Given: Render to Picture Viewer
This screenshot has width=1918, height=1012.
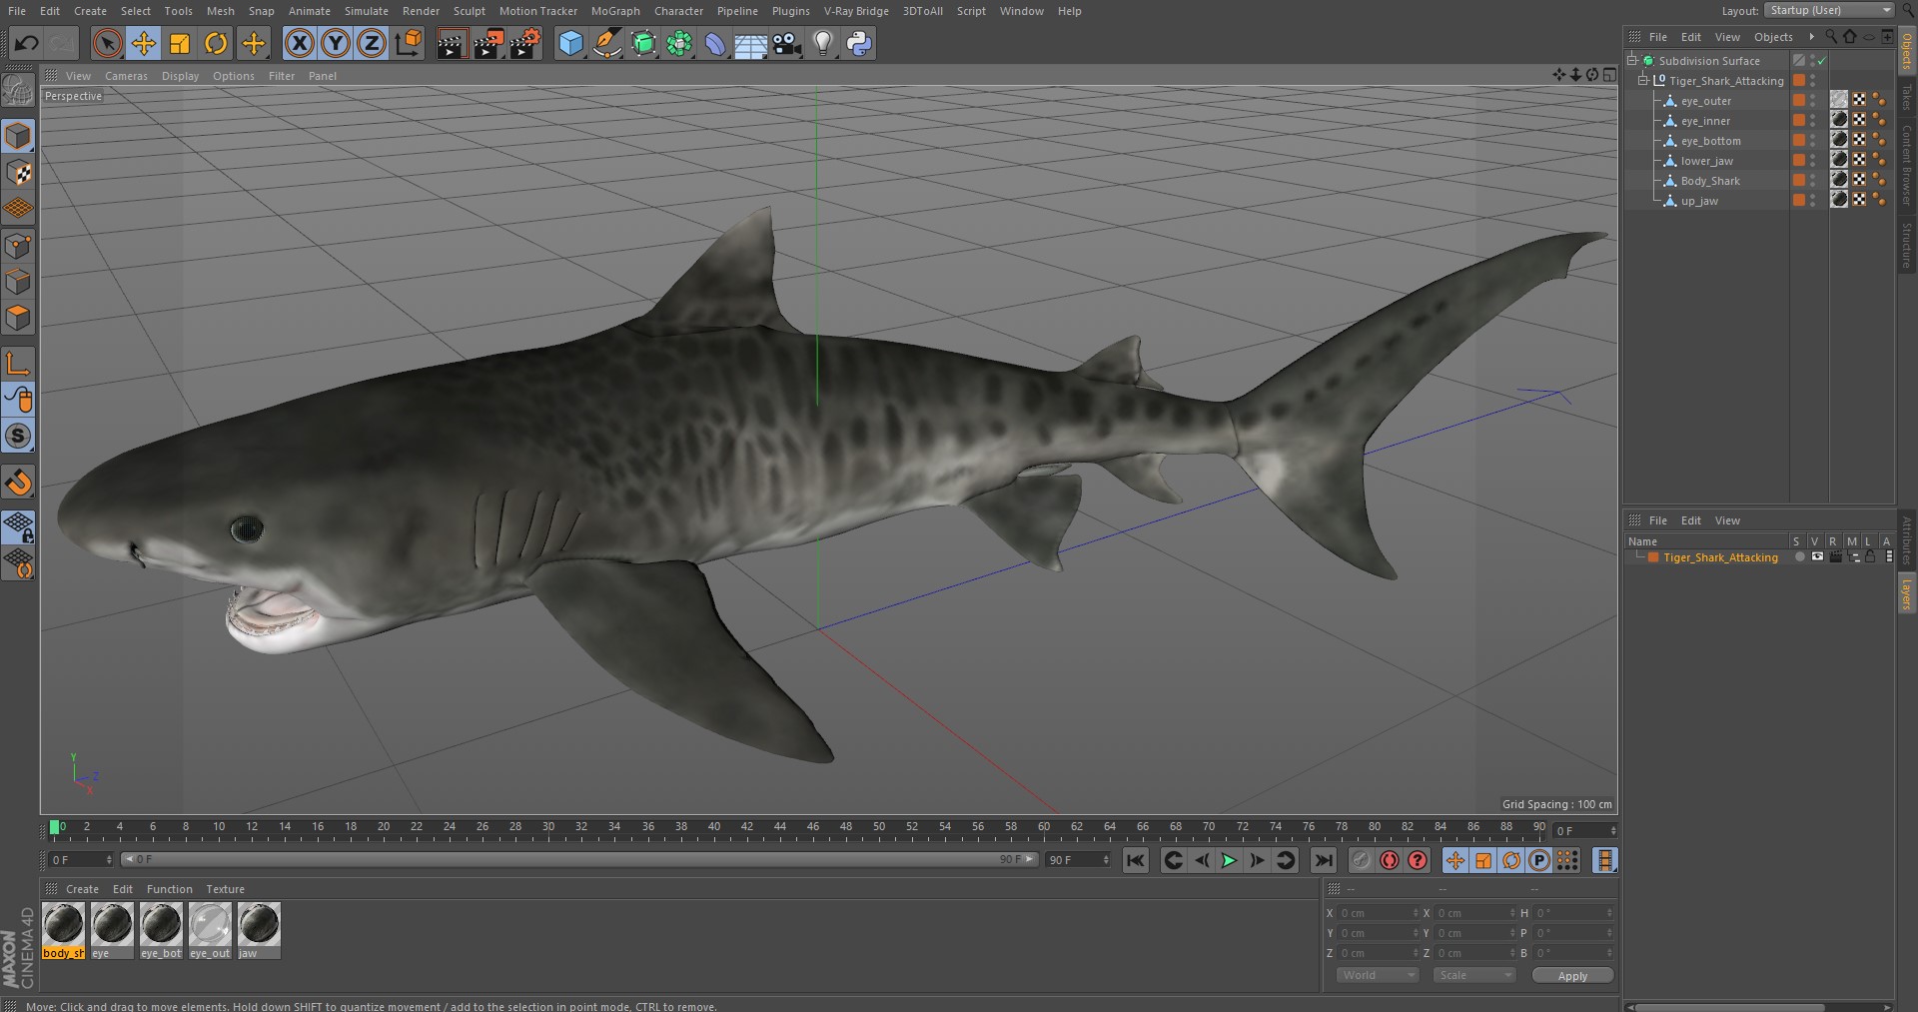Looking at the screenshot, I should click(488, 43).
